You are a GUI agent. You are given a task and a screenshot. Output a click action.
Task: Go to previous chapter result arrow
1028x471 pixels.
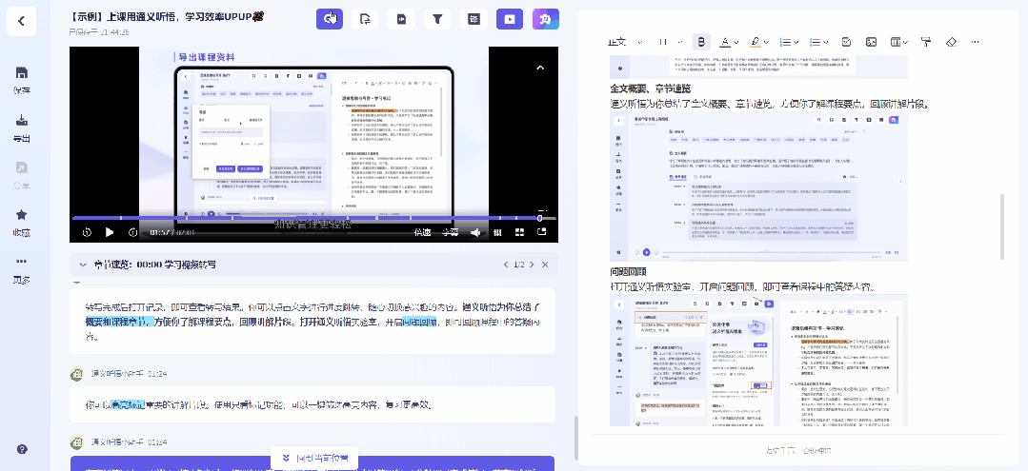pos(506,265)
